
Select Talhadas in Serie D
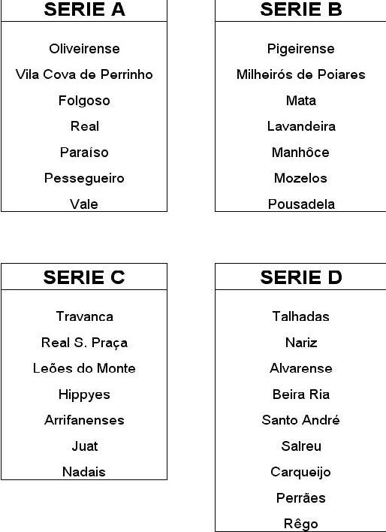tap(301, 316)
